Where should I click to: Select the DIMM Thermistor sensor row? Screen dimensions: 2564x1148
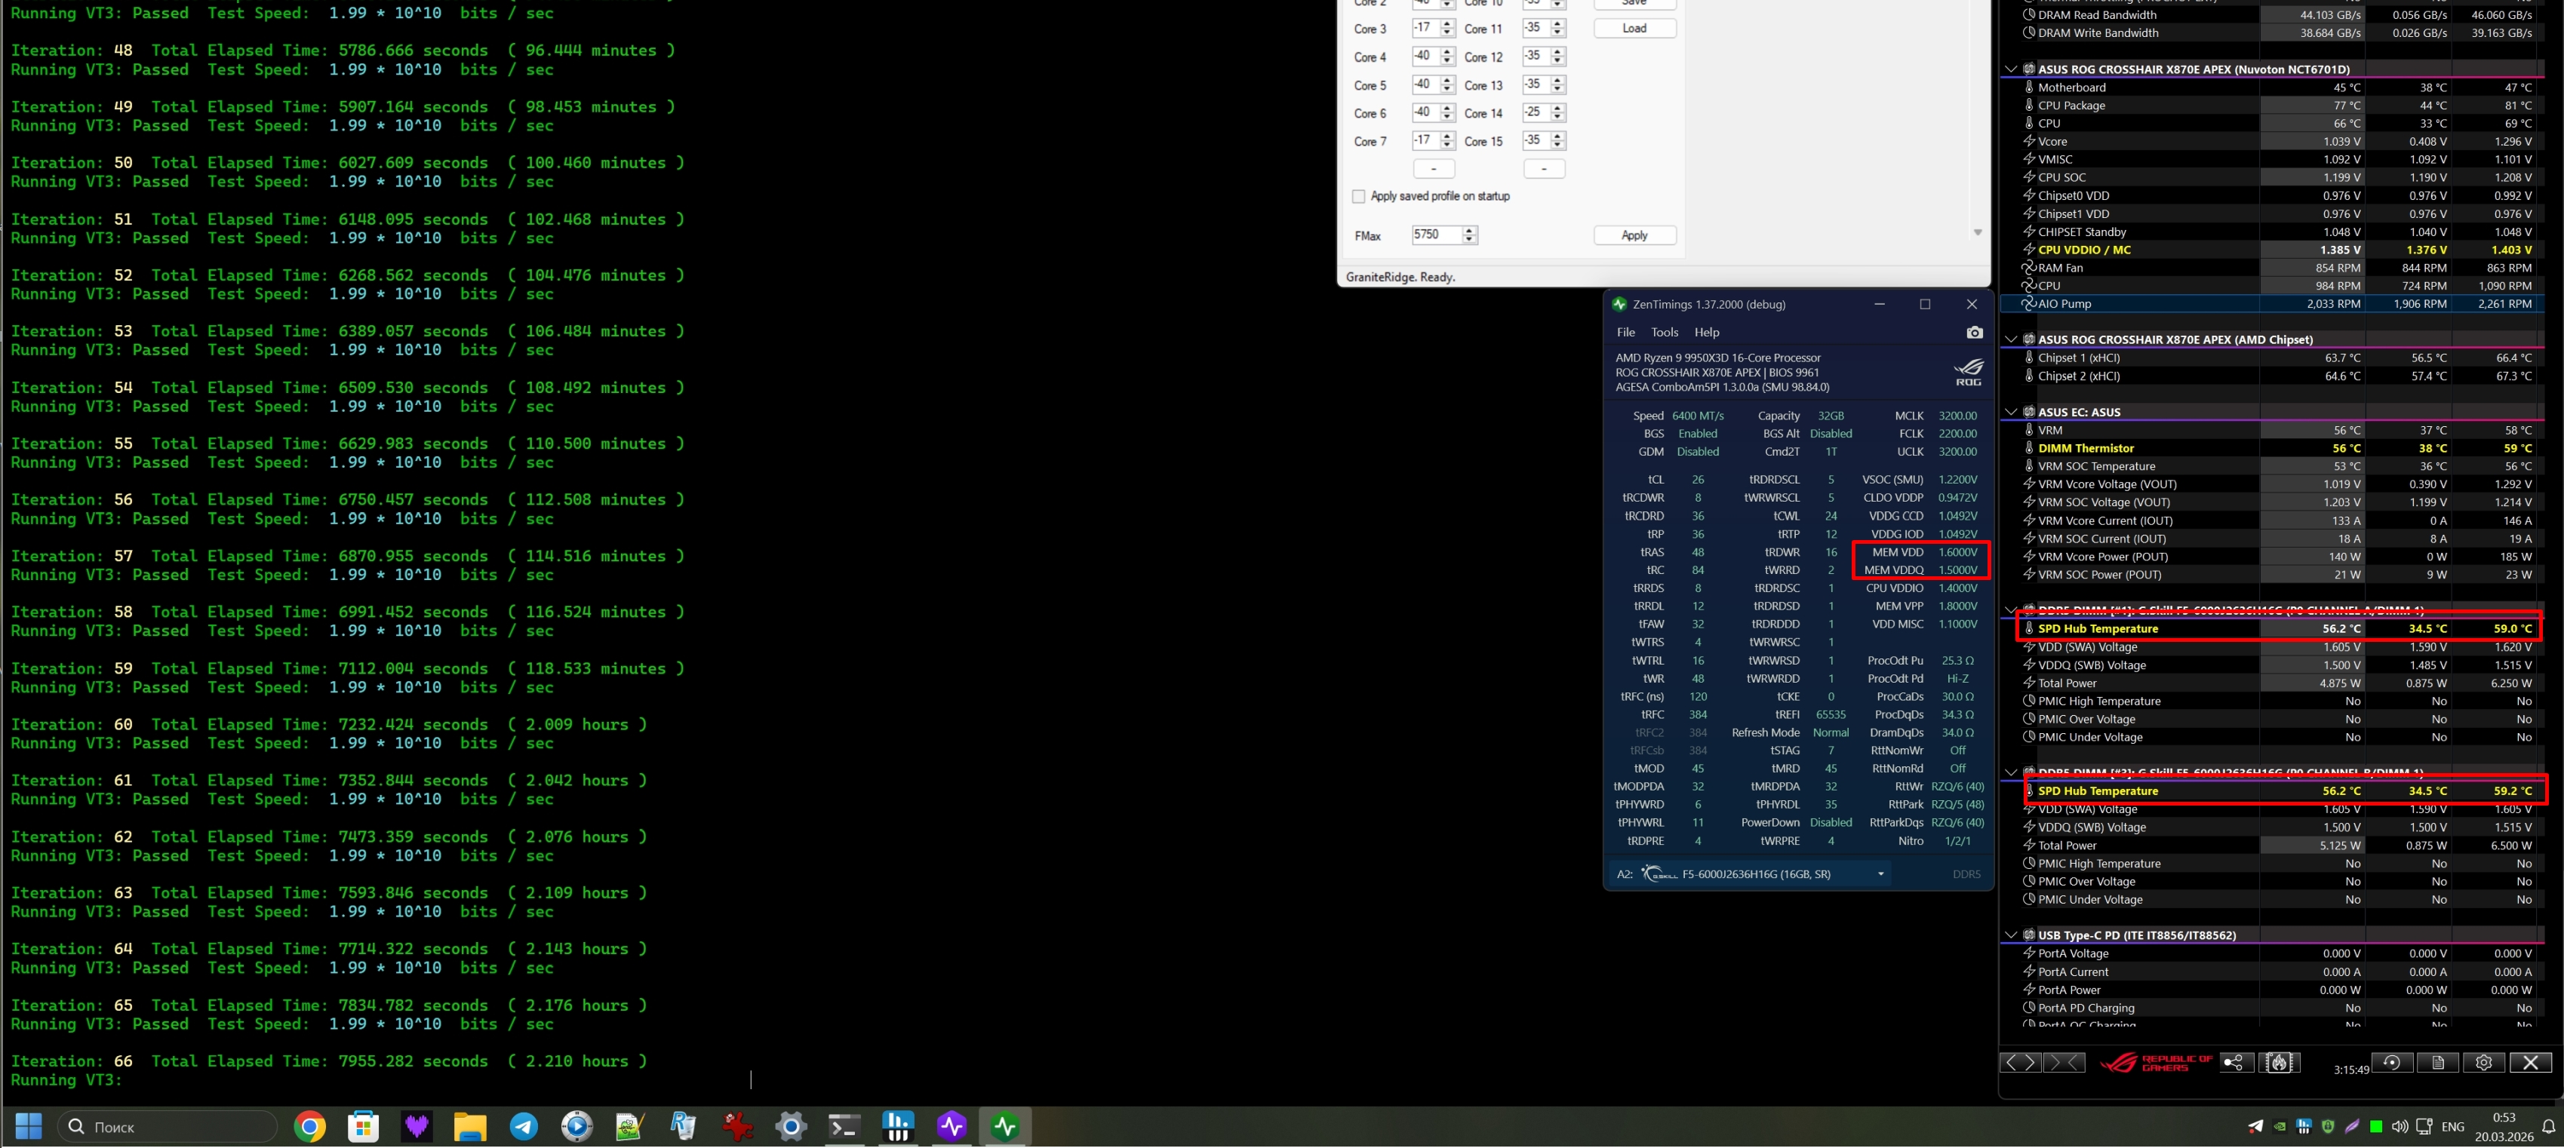[2280, 449]
